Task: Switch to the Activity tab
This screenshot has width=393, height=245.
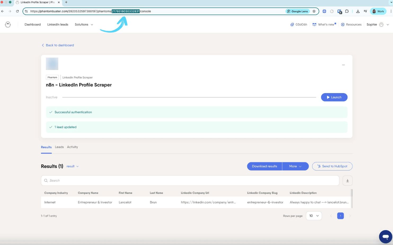Action: pos(72,147)
